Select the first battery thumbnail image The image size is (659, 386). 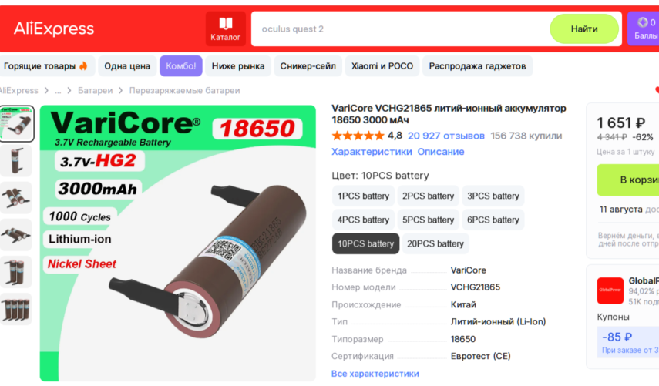(x=16, y=123)
